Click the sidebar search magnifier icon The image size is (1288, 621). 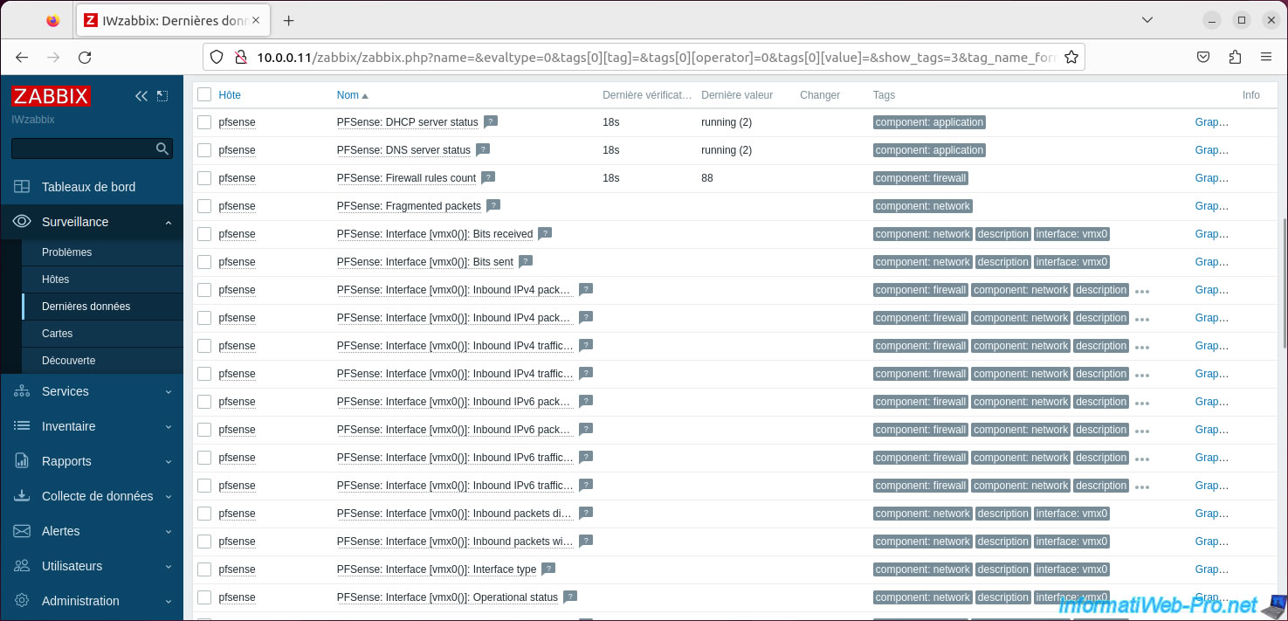(x=162, y=149)
